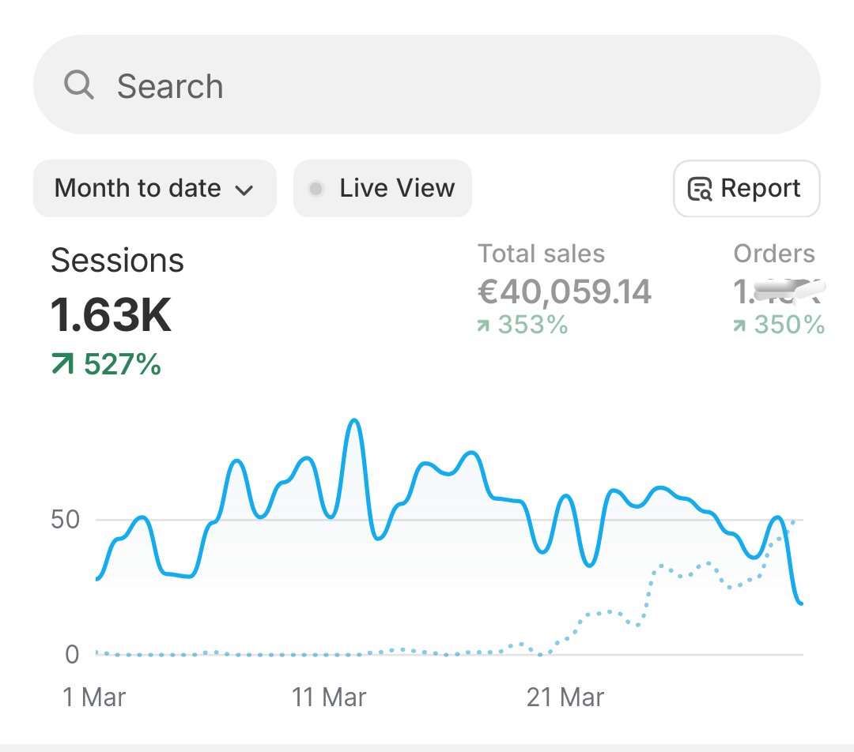
Task: Click the highest peak of sessions line
Action: tap(354, 420)
